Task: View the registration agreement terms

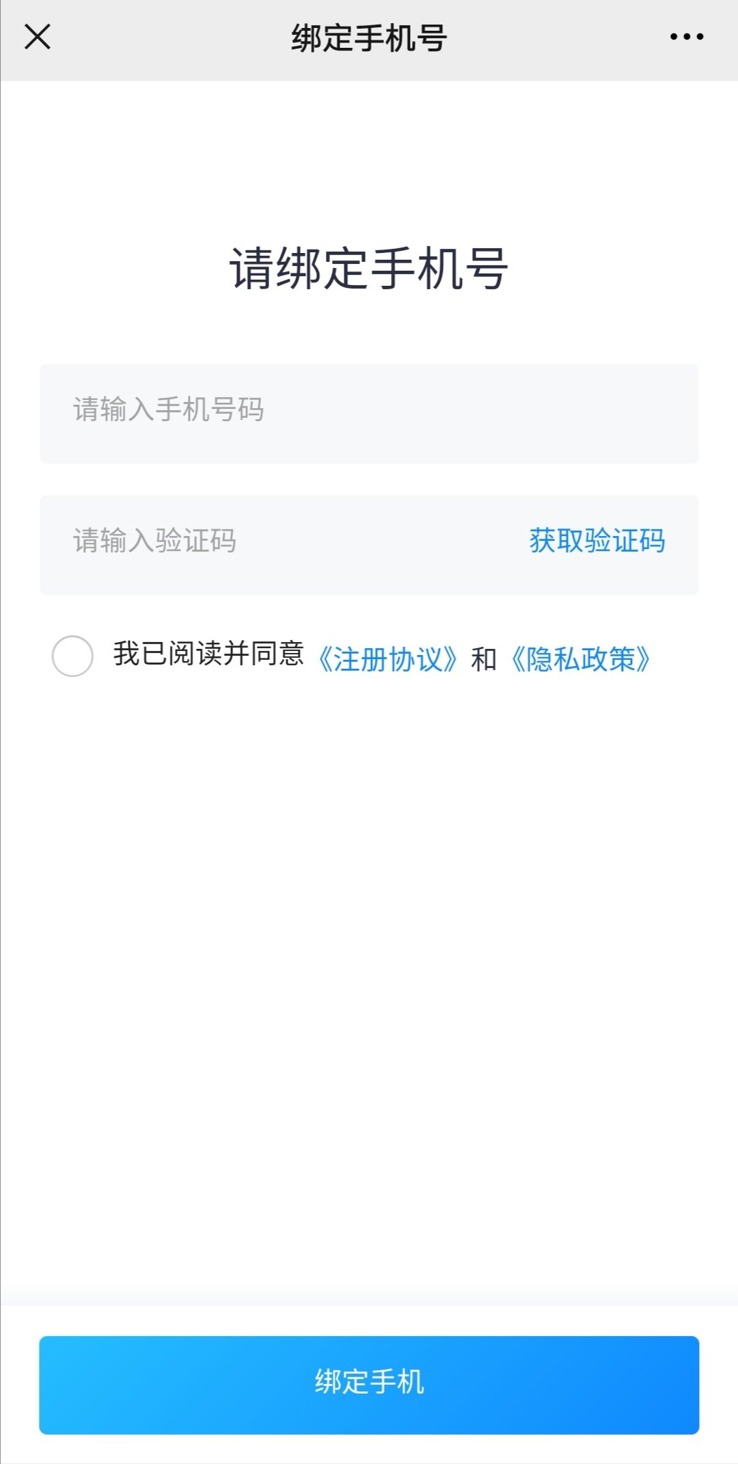Action: click(x=387, y=659)
